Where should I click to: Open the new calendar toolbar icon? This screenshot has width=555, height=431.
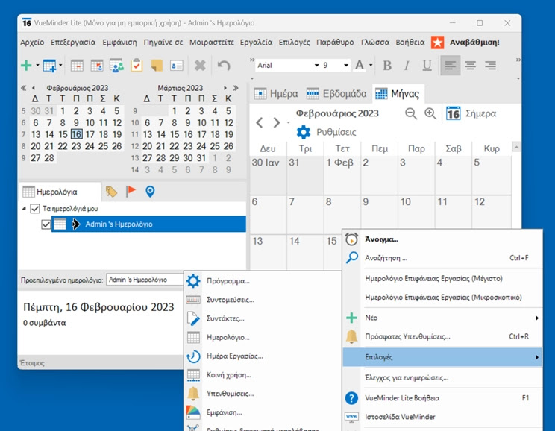coord(49,66)
